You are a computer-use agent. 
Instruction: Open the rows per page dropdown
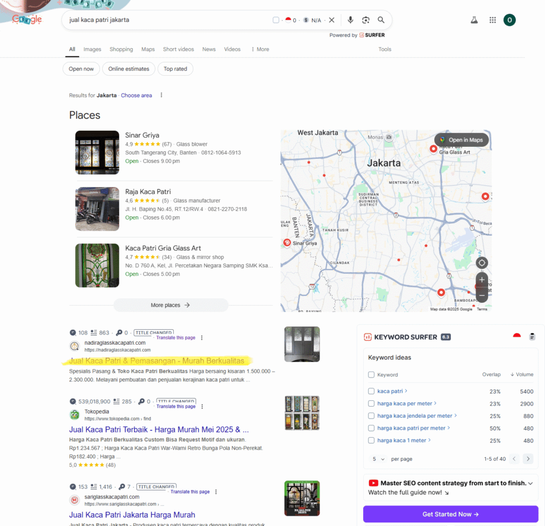click(x=378, y=459)
